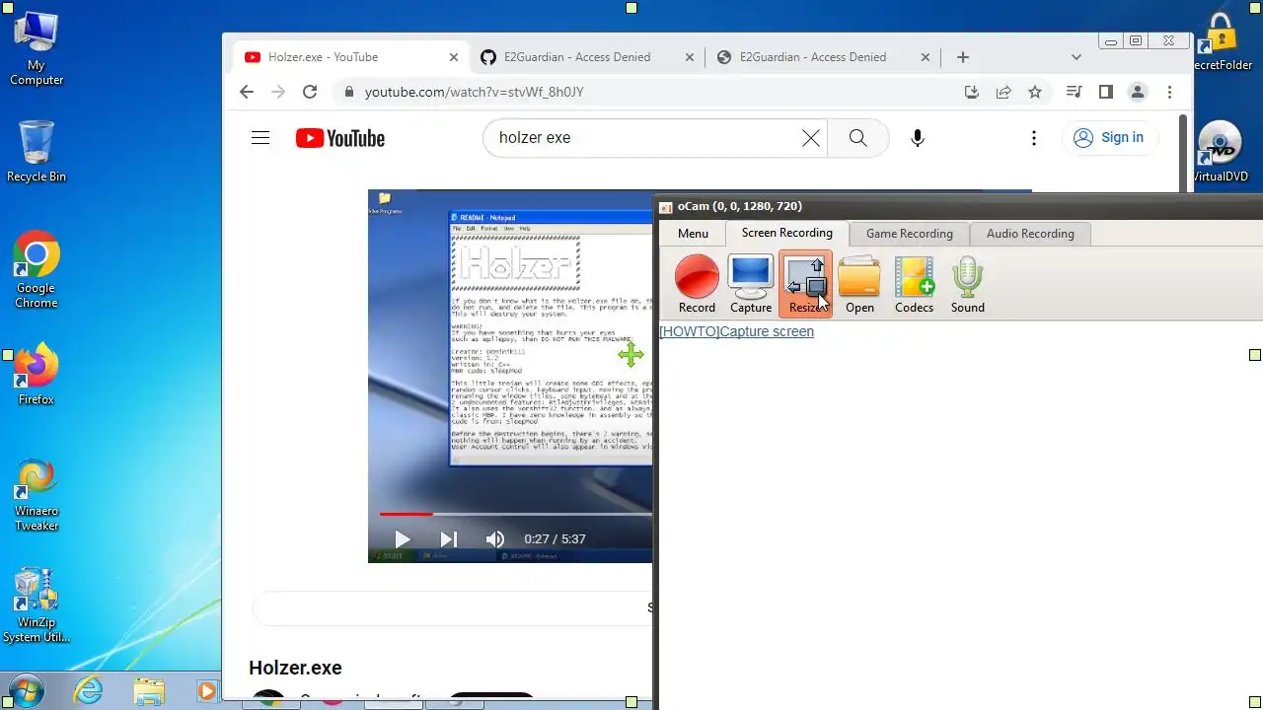The height and width of the screenshot is (710, 1263).
Task: Open My Computer desktop icon
Action: pyautogui.click(x=37, y=48)
